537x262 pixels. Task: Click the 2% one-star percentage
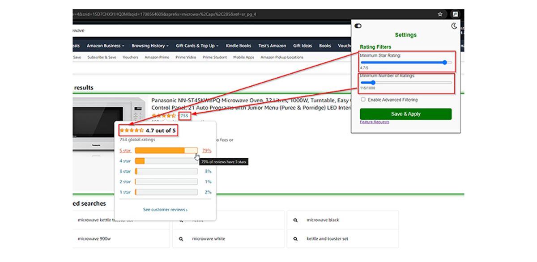[x=208, y=192]
